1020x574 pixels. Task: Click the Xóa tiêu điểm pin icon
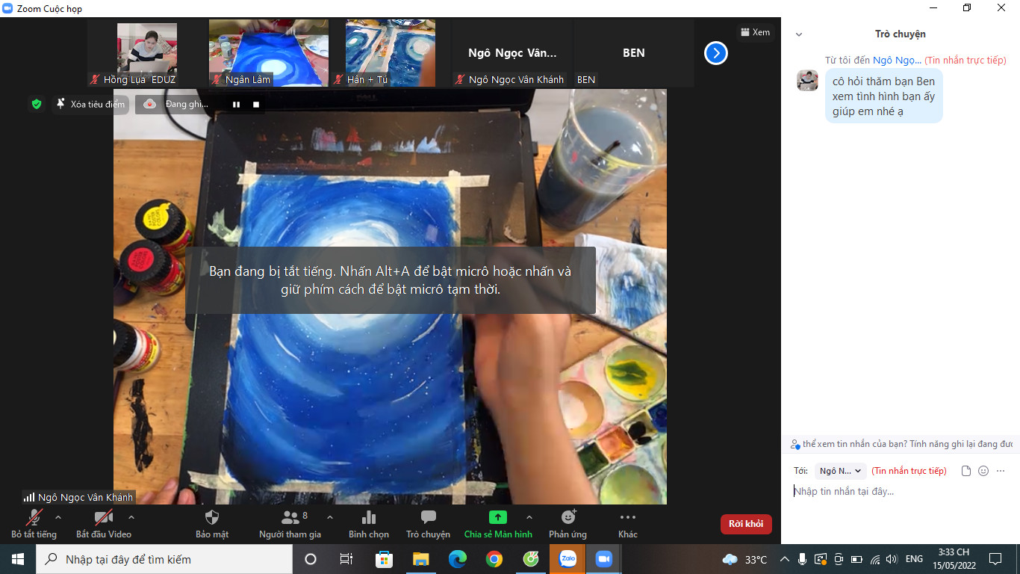click(61, 105)
